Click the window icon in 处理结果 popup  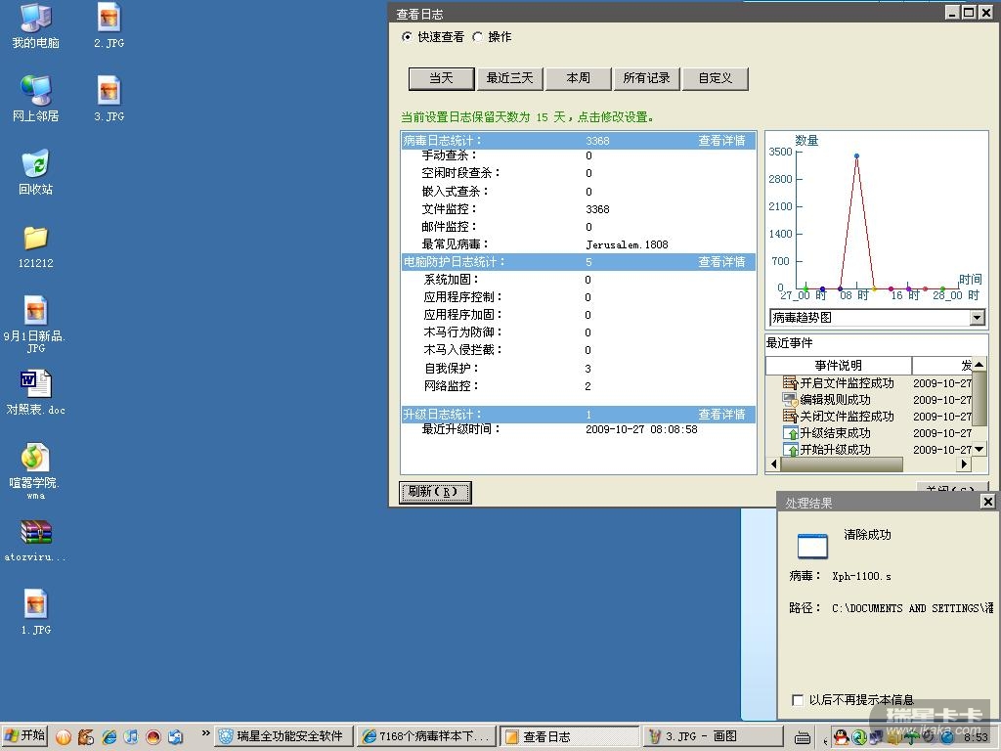pos(812,546)
